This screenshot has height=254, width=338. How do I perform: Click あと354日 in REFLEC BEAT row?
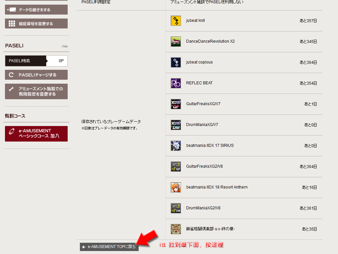[308, 83]
